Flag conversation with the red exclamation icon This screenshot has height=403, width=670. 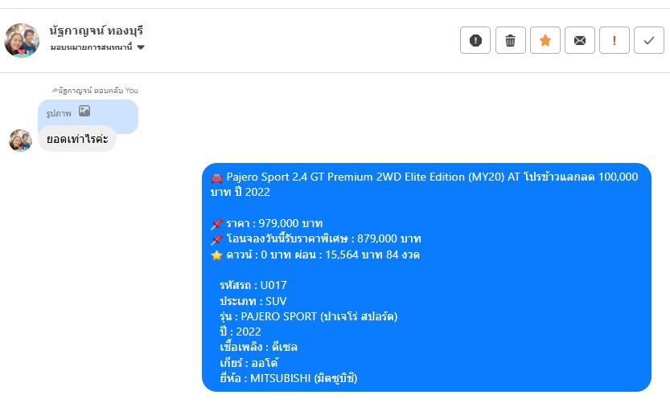614,40
